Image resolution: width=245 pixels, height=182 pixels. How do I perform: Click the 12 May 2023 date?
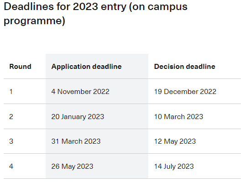pyautogui.click(x=175, y=141)
